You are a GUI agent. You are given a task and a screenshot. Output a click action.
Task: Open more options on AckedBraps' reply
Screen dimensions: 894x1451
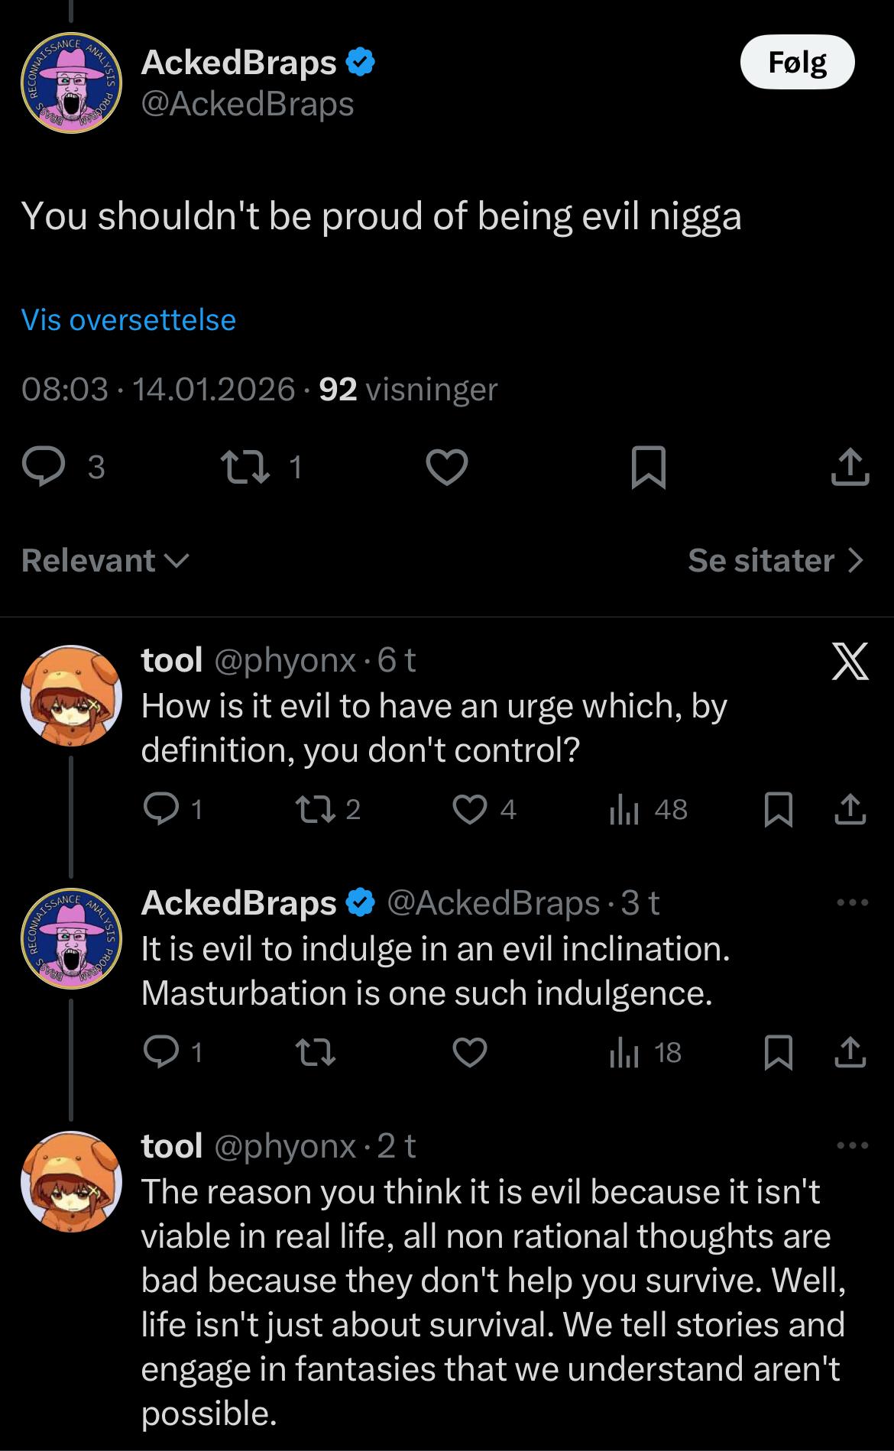(x=852, y=902)
